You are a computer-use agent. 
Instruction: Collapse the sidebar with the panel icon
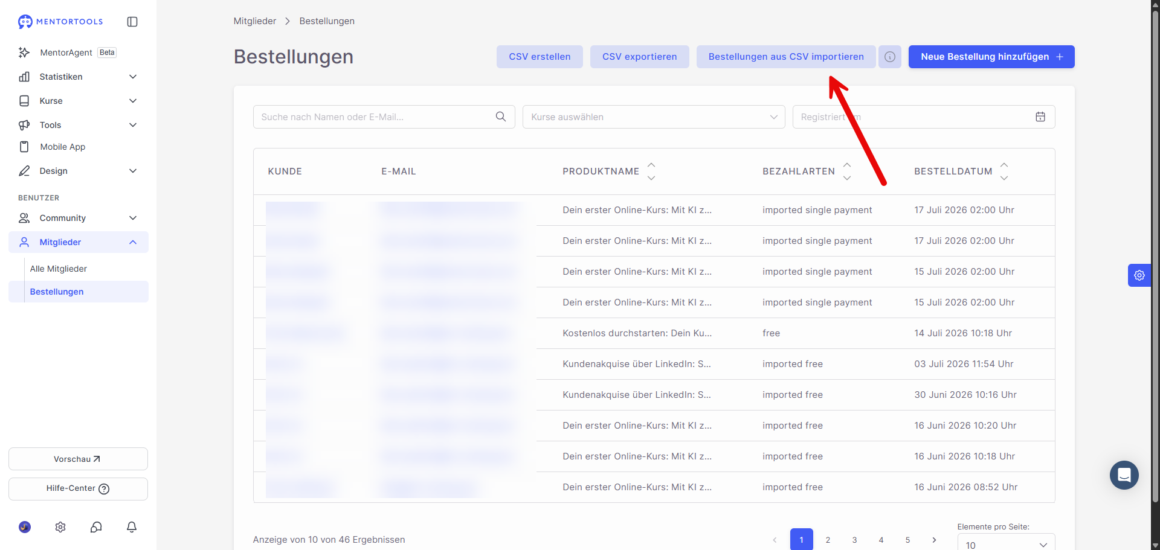pos(132,22)
